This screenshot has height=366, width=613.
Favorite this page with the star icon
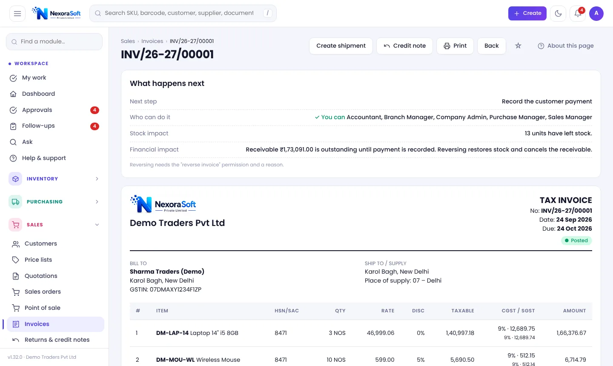click(x=518, y=46)
